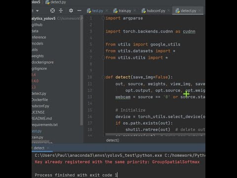Select the detect run tab in Run panel
Image resolution: width=237 pixels, height=178 pixels.
coord(39,148)
